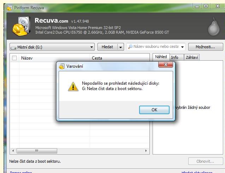
Task: Sort by the Název column header
Action: (54, 58)
